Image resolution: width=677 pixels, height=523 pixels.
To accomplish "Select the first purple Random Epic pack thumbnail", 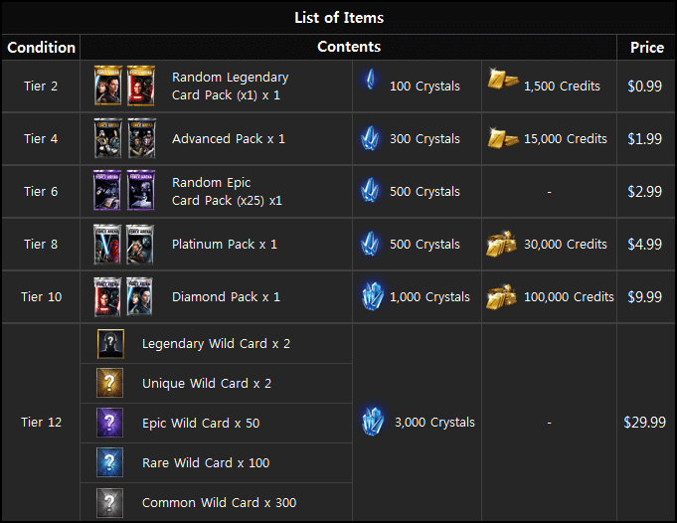I will coord(107,191).
